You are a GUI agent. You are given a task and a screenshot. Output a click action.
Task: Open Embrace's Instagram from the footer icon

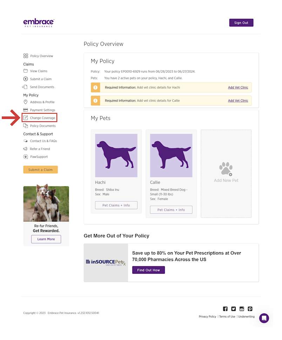coord(242,309)
